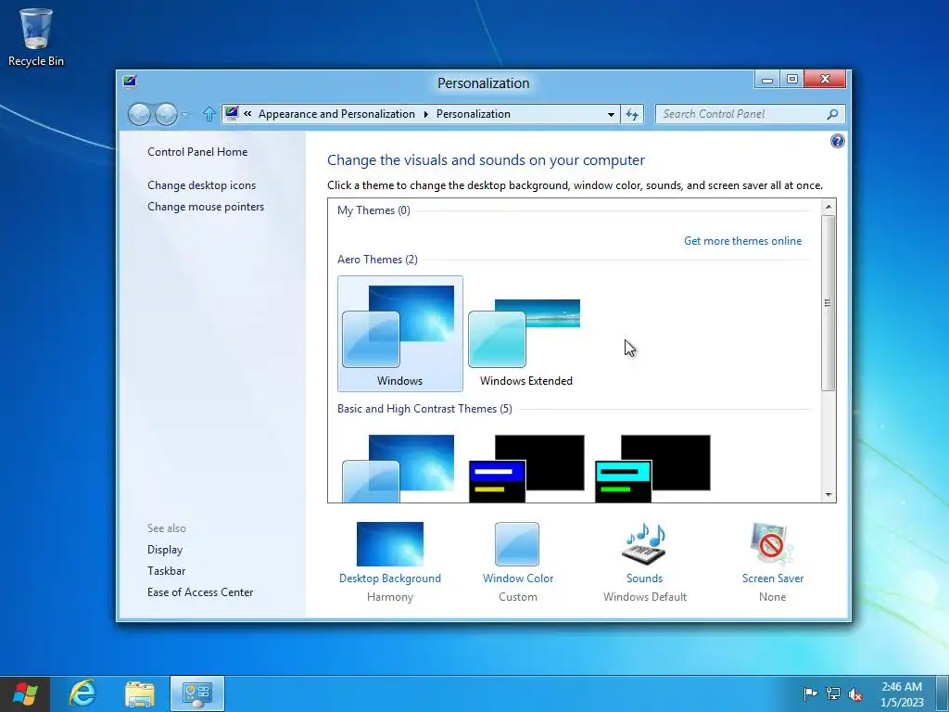Click the Personalization window title bar icon
This screenshot has height=712, width=949.
click(x=130, y=82)
